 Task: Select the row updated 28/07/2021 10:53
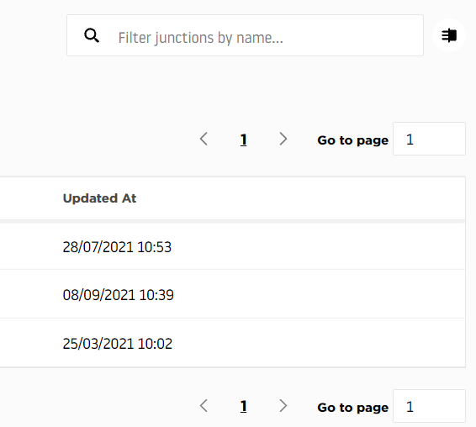(x=233, y=246)
